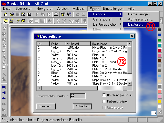
Task: Select row 4073.dat Plate 1 x 1 Round
Action: click(82, 62)
